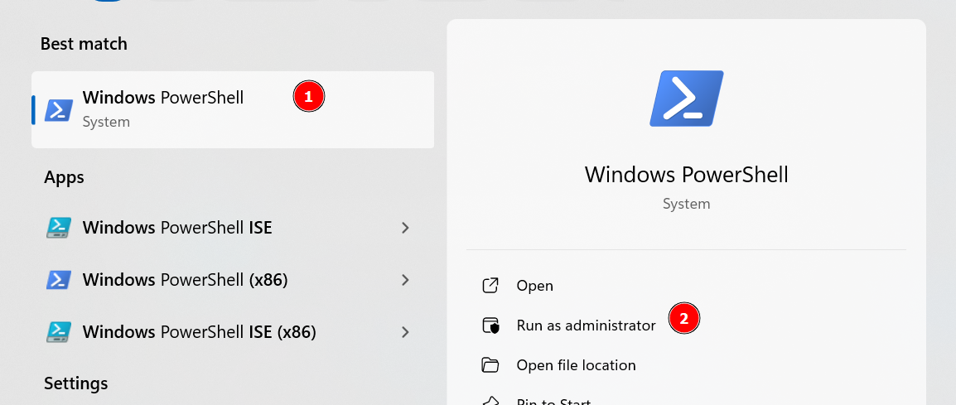Expand options for Windows PowerShell (x86)

point(405,280)
